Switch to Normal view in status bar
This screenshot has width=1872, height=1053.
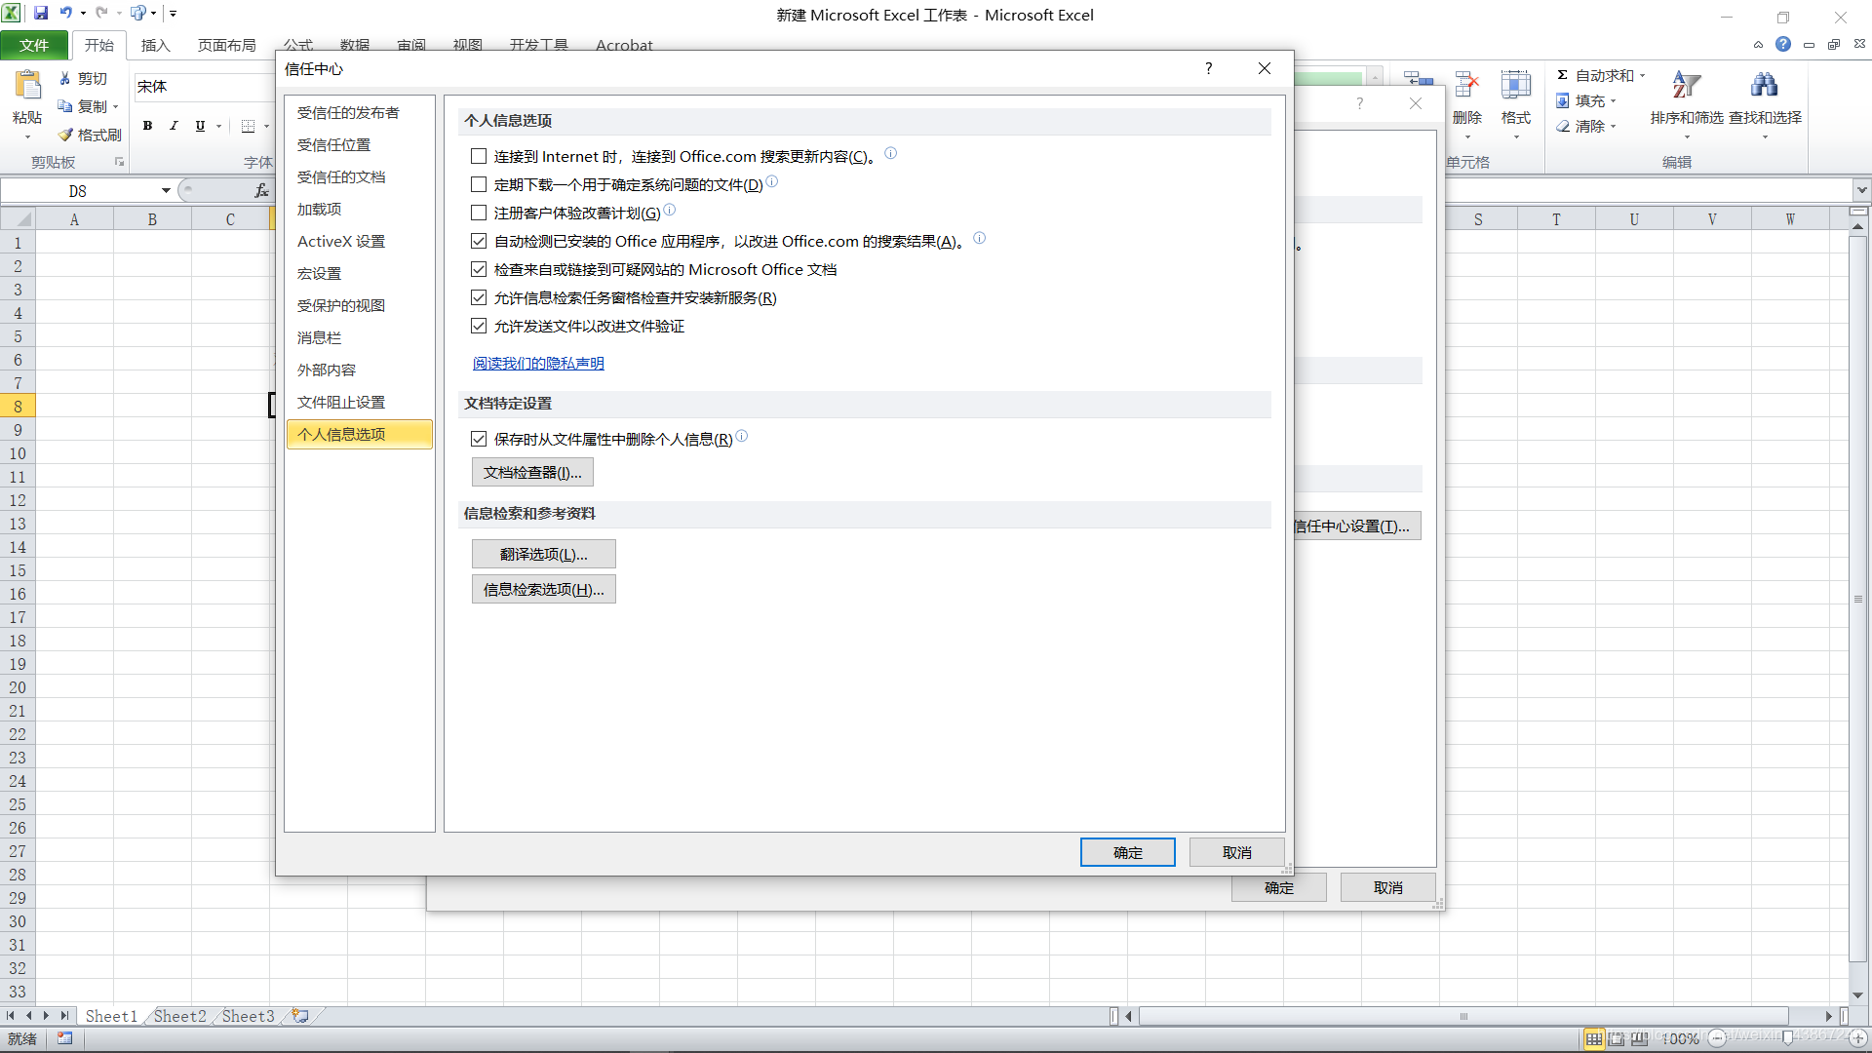click(x=1594, y=1039)
